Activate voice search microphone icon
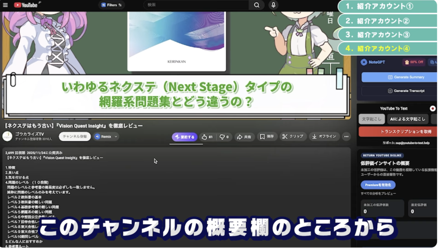 273,5
